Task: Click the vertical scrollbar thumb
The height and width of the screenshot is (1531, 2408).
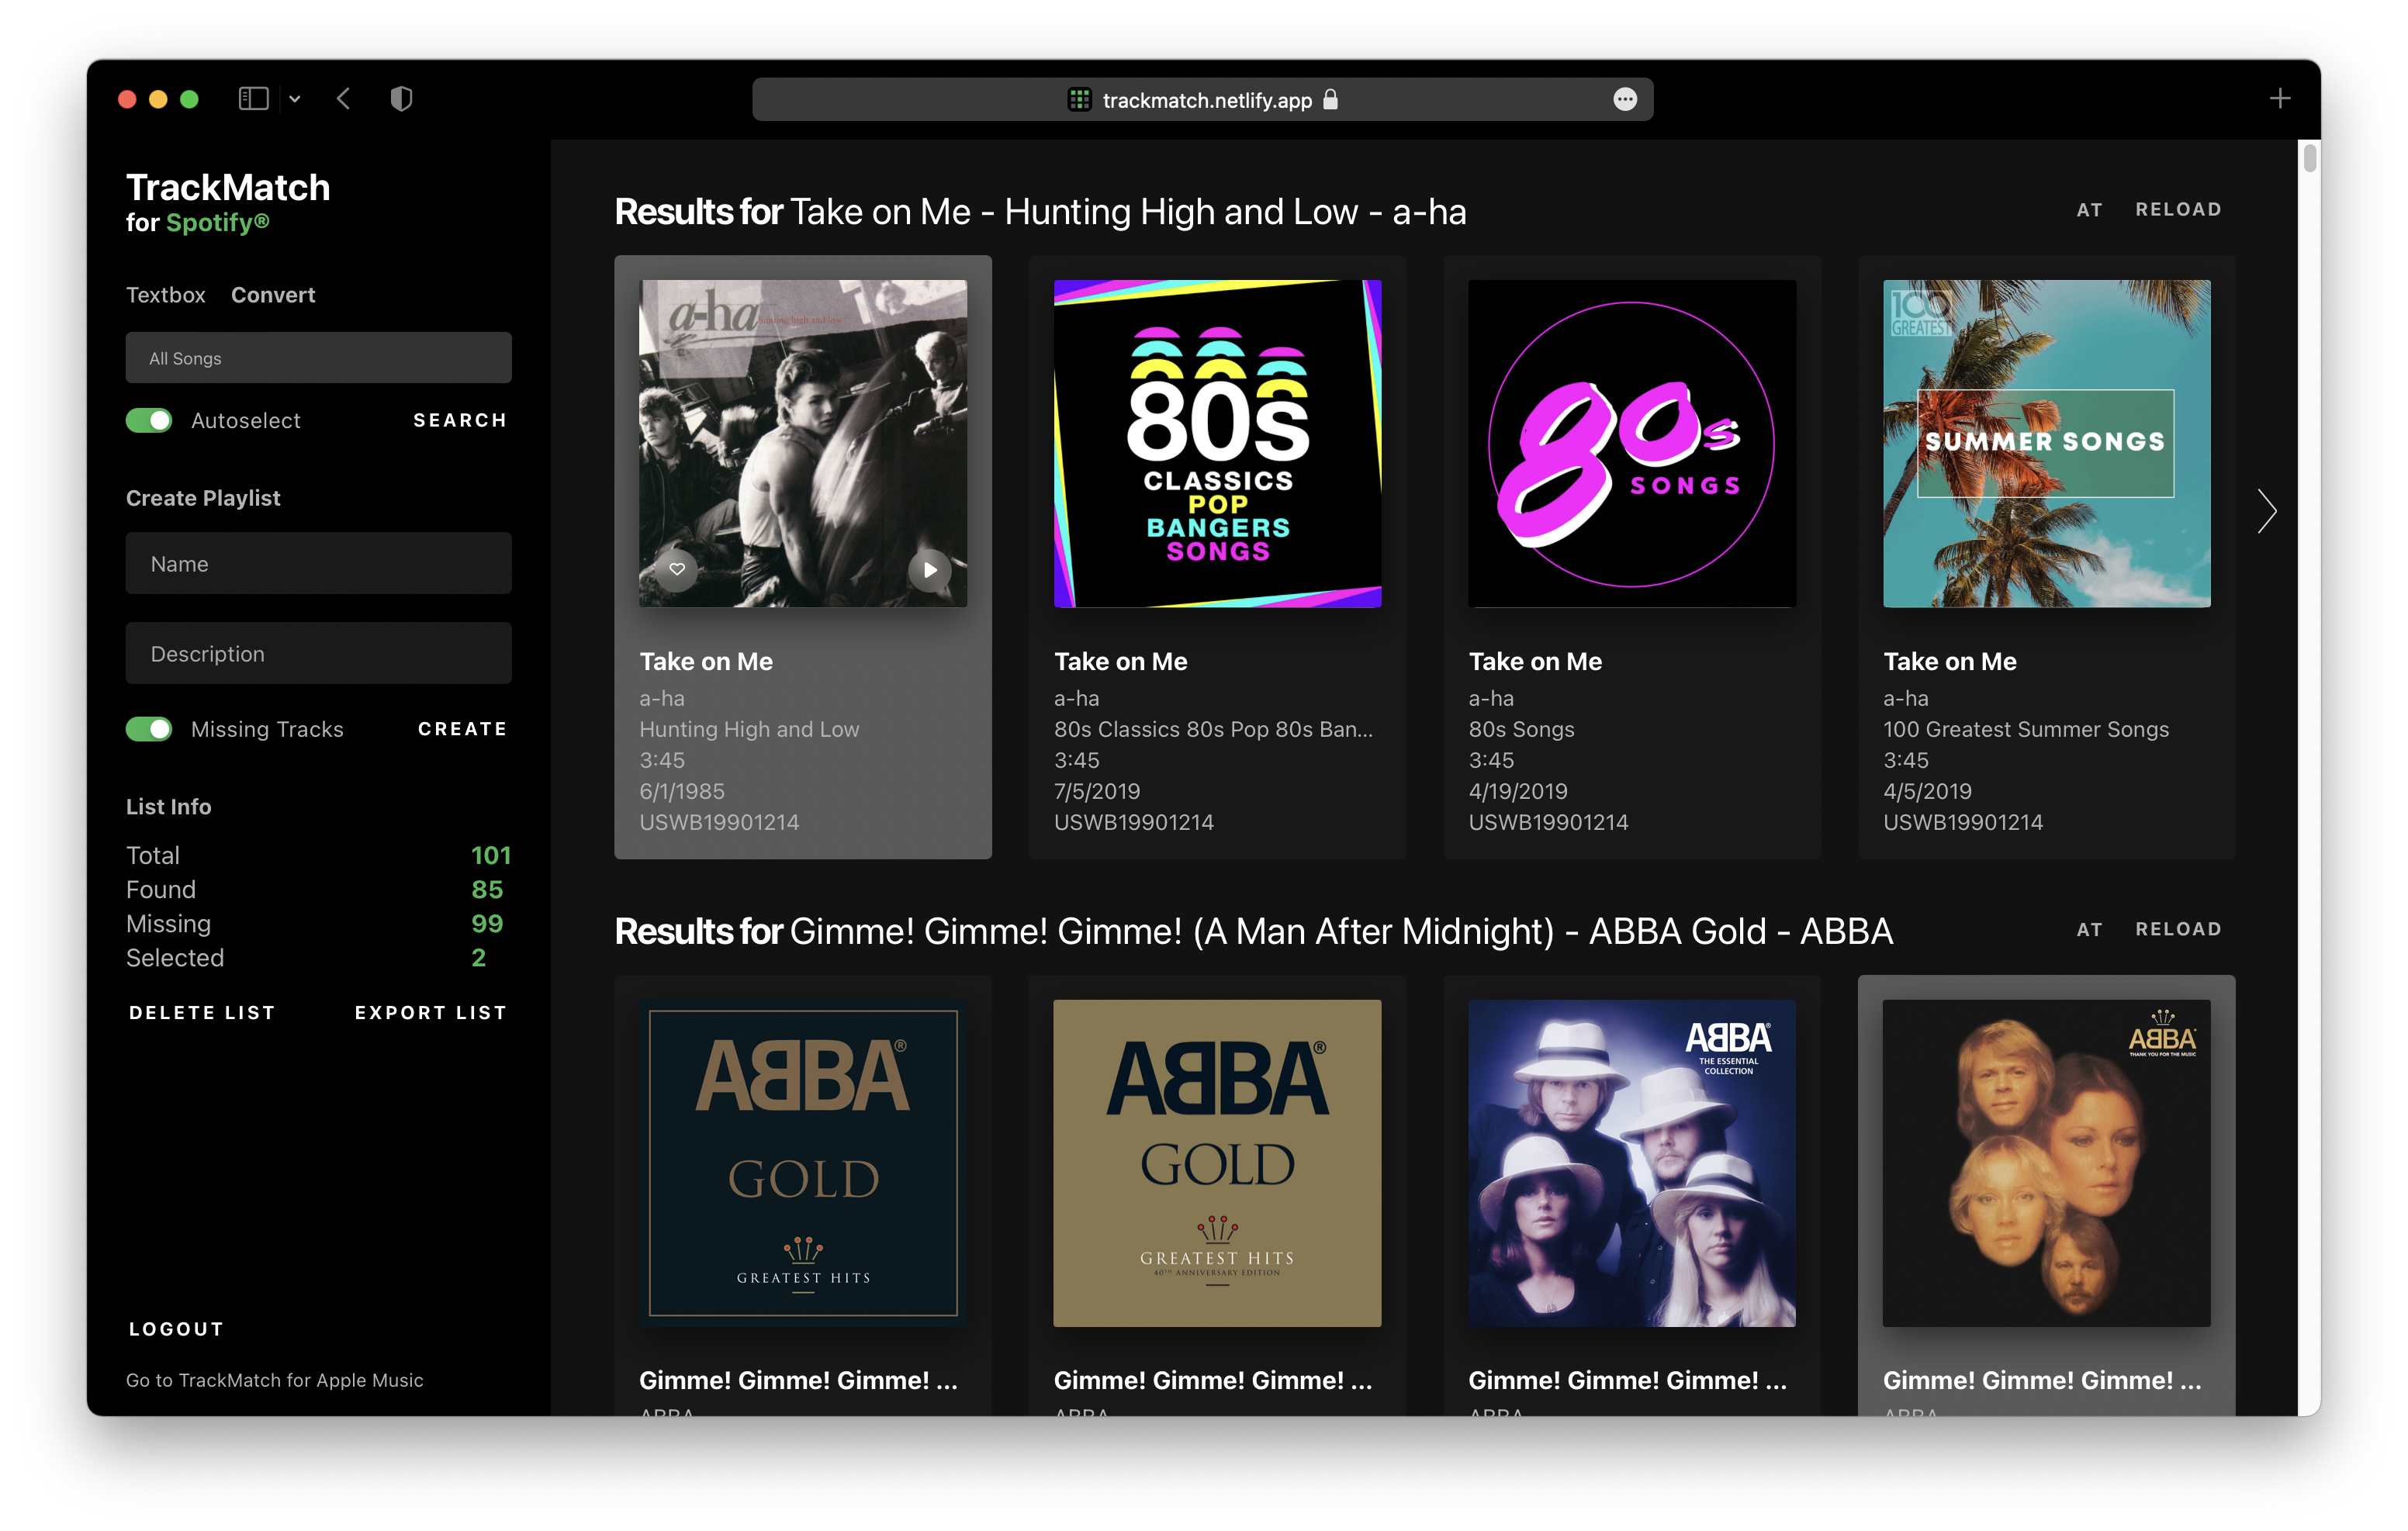Action: pyautogui.click(x=2309, y=160)
